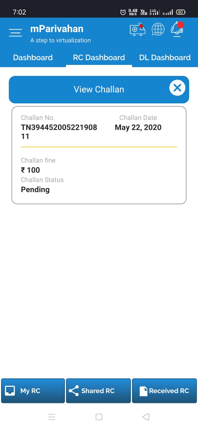Tap the challan number TN39445200522190811
This screenshot has height=429, width=198.
pos(59,132)
